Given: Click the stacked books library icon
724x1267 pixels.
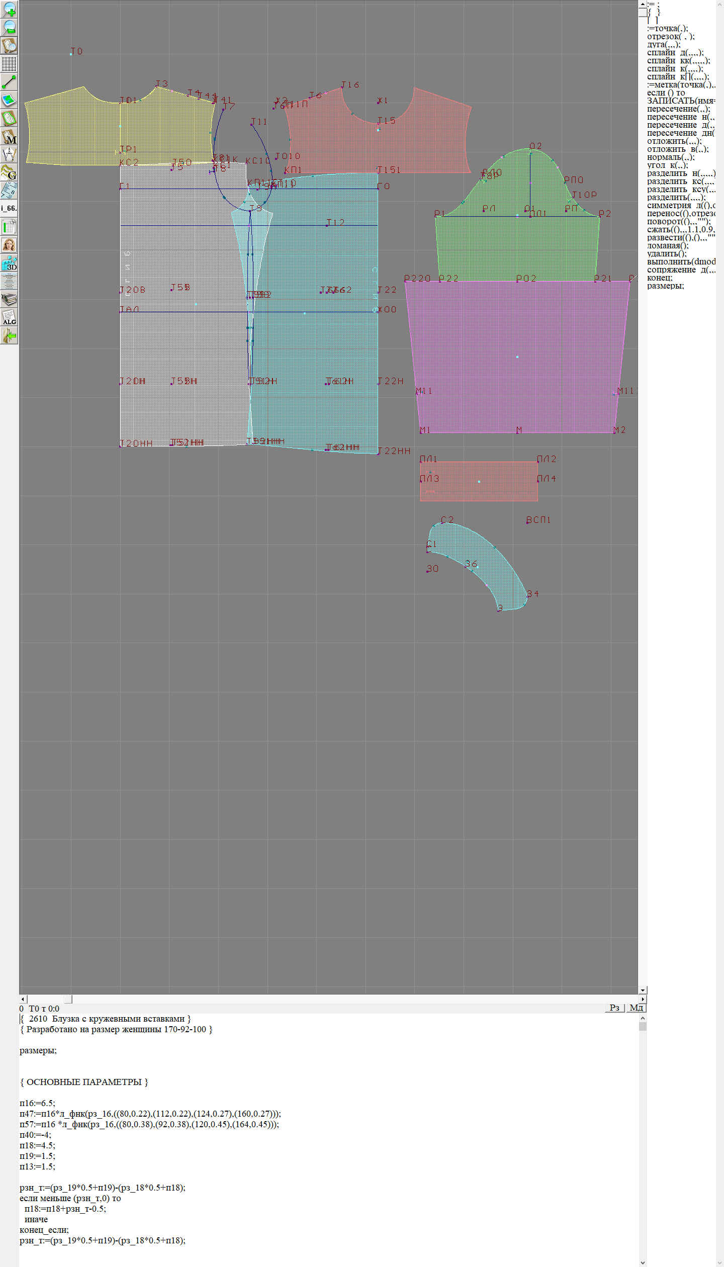Looking at the screenshot, I should point(9,299).
